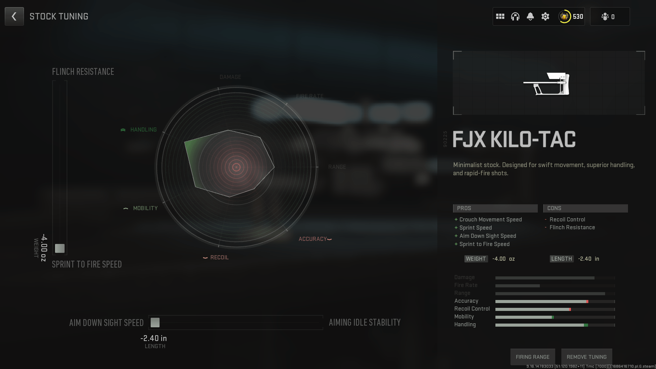
Task: Click the CONS header
Action: (x=585, y=208)
